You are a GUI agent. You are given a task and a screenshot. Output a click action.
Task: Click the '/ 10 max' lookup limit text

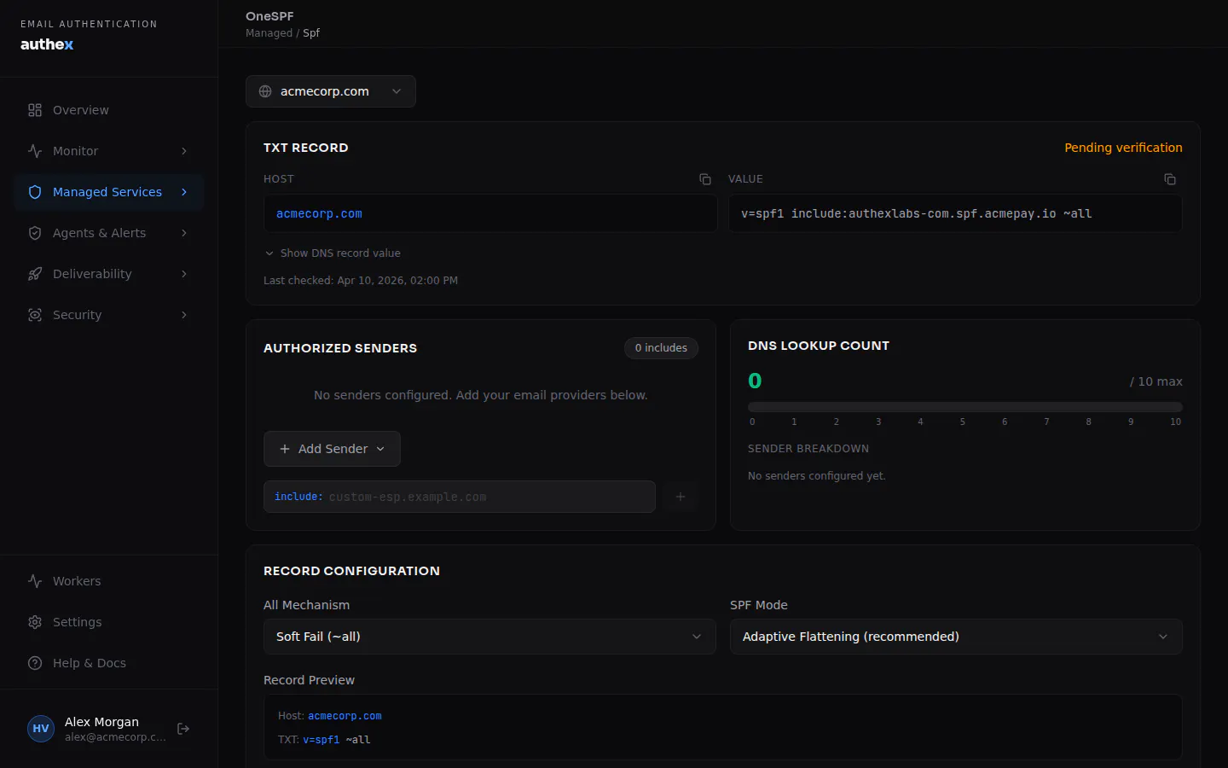point(1156,381)
